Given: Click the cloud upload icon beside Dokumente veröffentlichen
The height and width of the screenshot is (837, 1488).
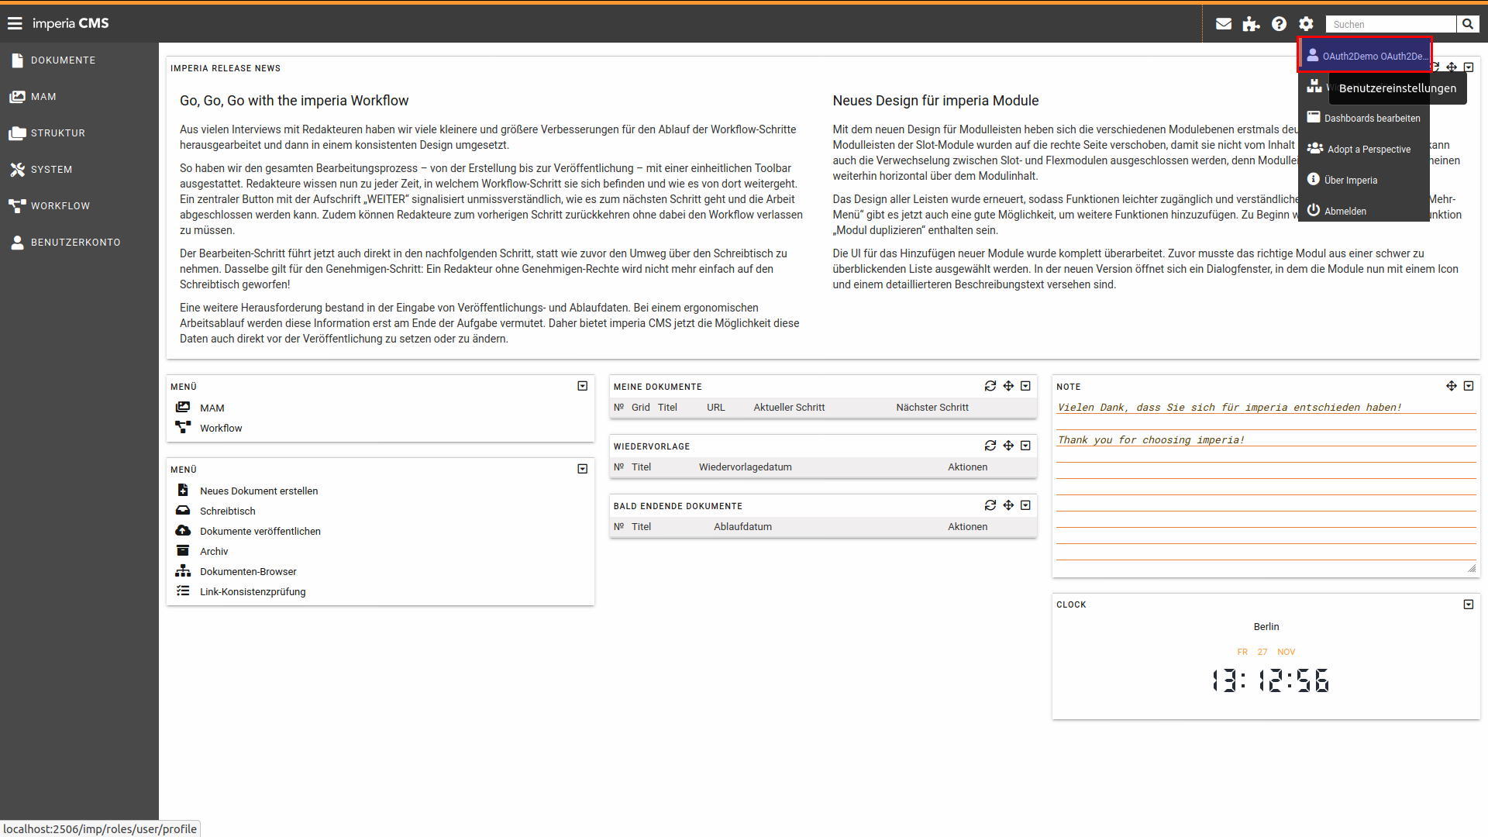Looking at the screenshot, I should pos(183,530).
